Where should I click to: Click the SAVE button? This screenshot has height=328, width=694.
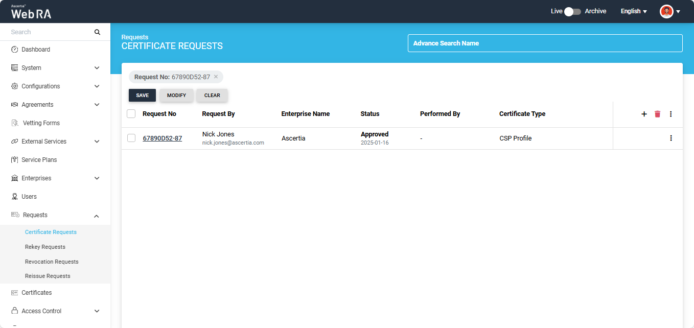(x=142, y=96)
